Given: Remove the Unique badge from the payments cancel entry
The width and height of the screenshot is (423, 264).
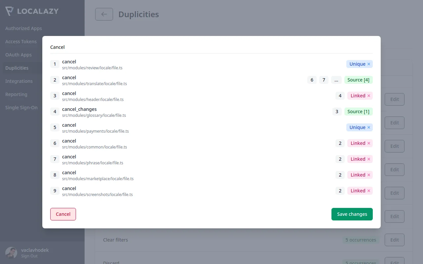Looking at the screenshot, I should [368, 127].
